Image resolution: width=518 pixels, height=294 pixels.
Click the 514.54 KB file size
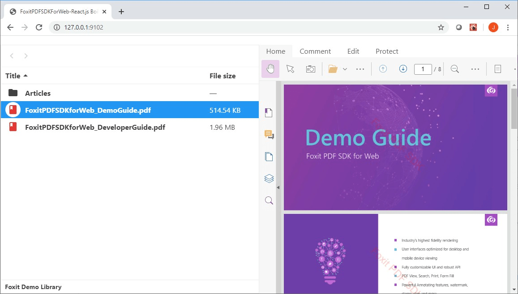(225, 111)
